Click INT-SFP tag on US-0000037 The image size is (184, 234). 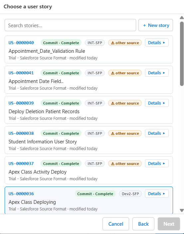95,164
